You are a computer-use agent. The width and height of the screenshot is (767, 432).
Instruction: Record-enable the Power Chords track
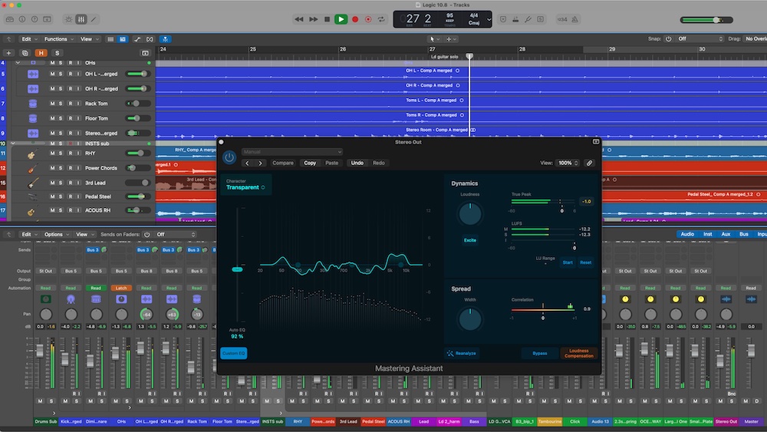pyautogui.click(x=70, y=168)
